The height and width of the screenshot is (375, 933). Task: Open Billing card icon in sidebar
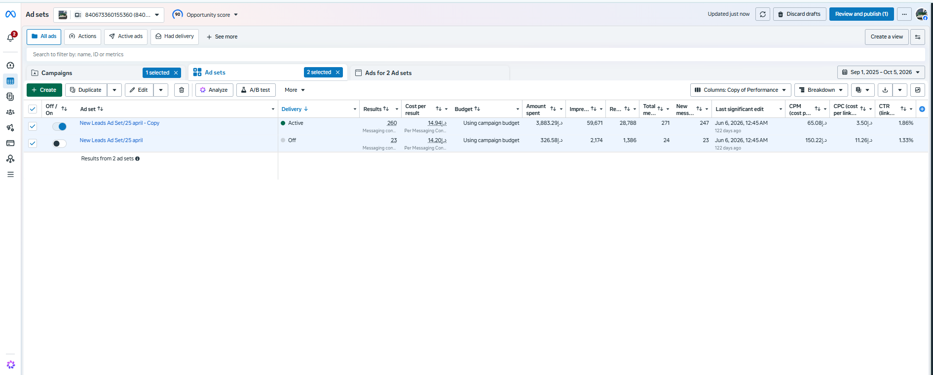[10, 143]
